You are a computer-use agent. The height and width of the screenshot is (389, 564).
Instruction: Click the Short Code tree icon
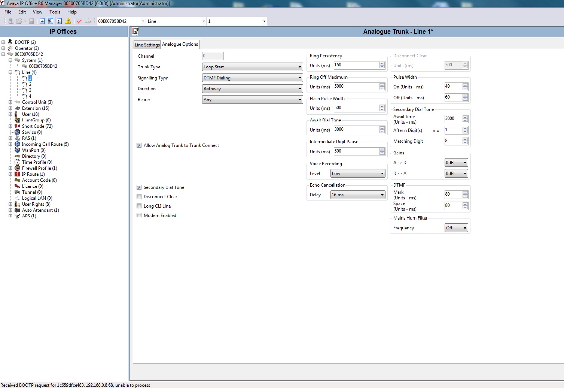coord(17,126)
